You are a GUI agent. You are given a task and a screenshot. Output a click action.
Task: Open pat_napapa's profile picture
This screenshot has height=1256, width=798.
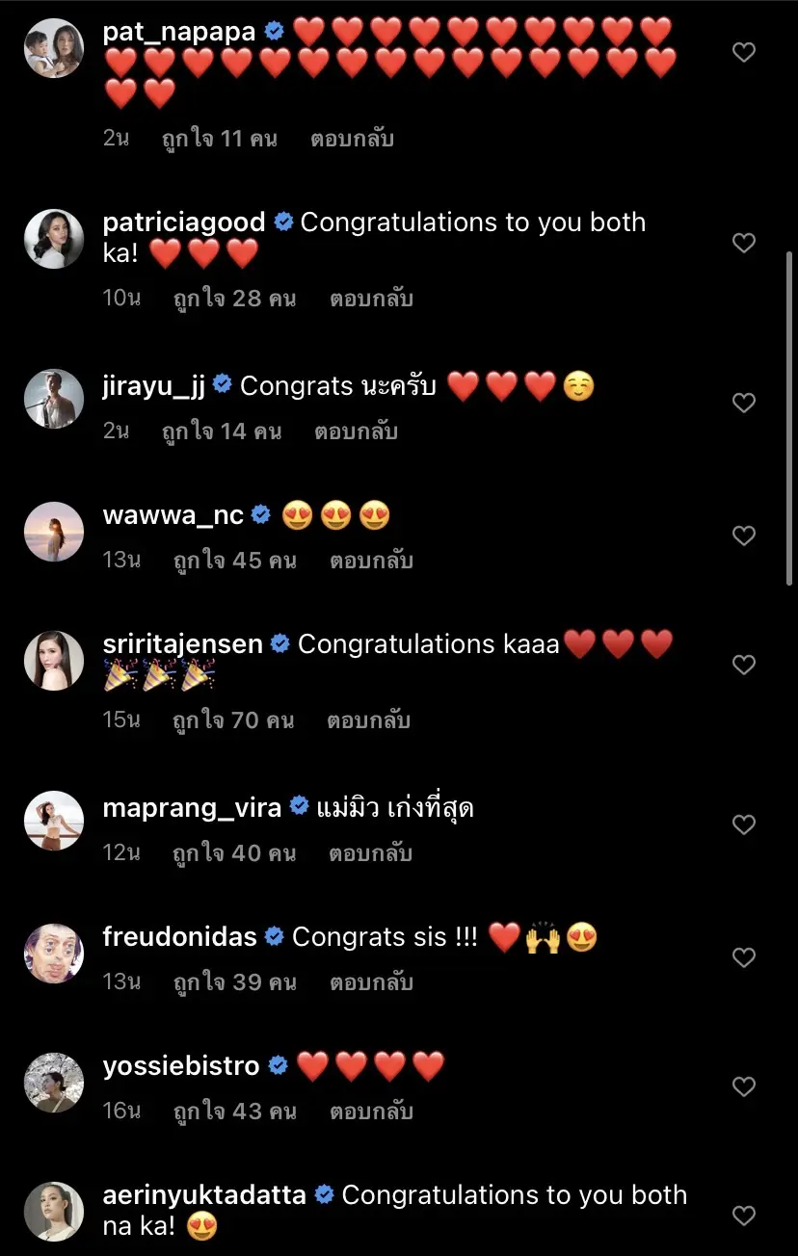click(x=54, y=48)
